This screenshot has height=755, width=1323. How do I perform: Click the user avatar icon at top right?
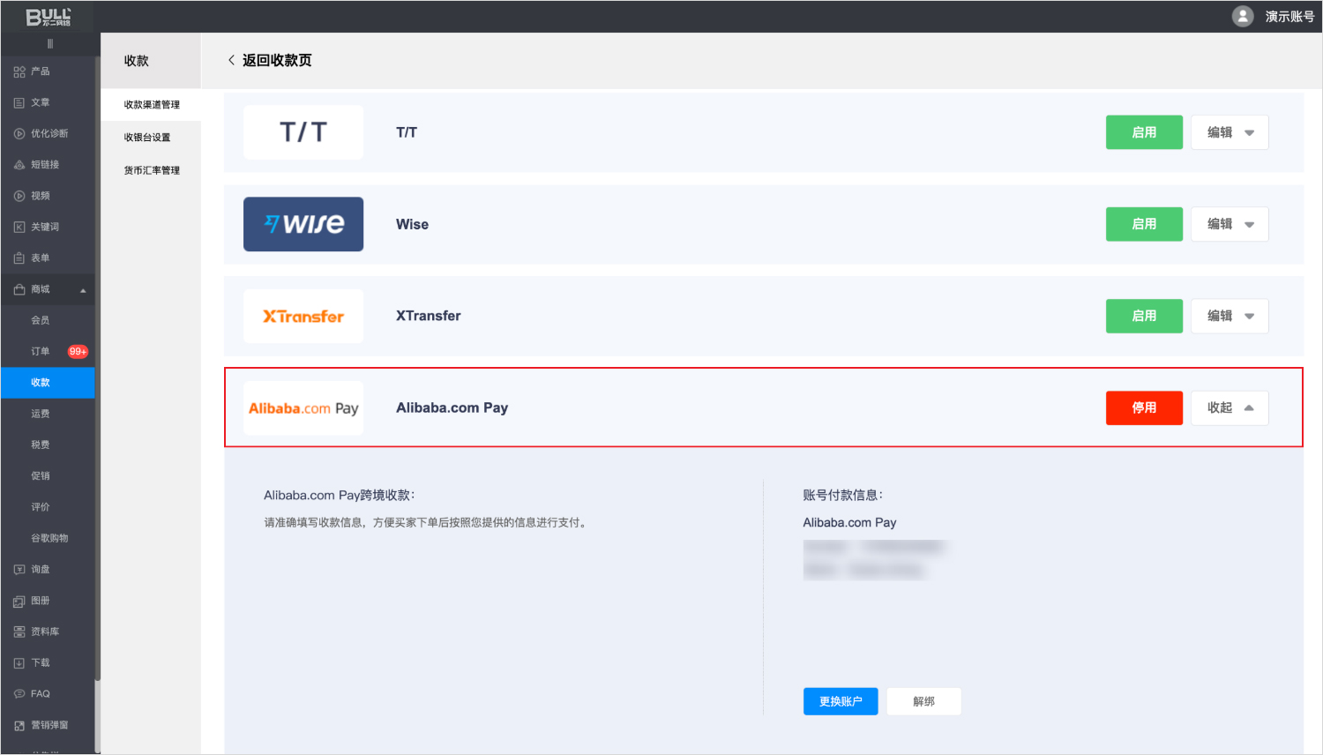(1243, 16)
